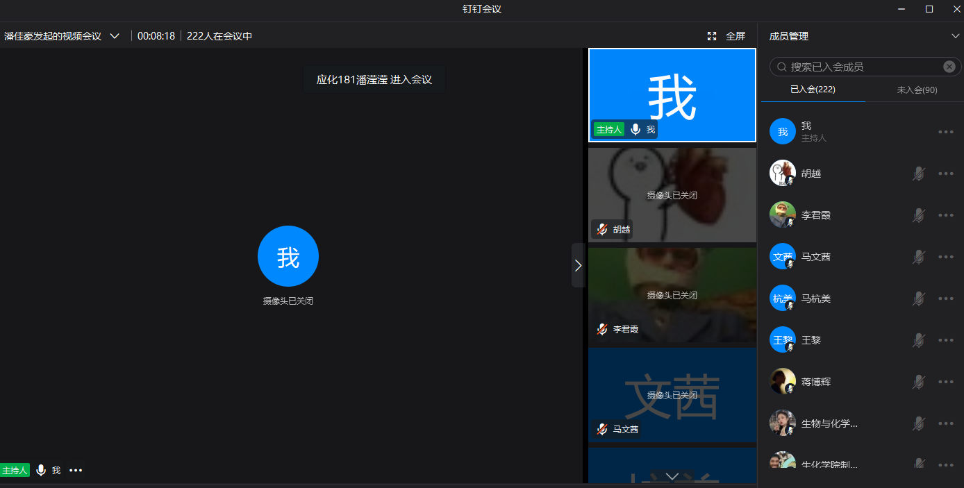The image size is (964, 488).
Task: Click the fullscreen icon next to 全屏
Action: (x=712, y=36)
